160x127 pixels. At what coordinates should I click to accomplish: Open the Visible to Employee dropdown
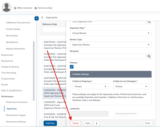90,86
